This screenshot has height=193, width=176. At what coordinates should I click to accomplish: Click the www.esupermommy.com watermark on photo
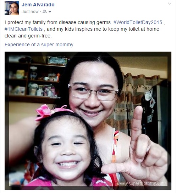(x=141, y=183)
